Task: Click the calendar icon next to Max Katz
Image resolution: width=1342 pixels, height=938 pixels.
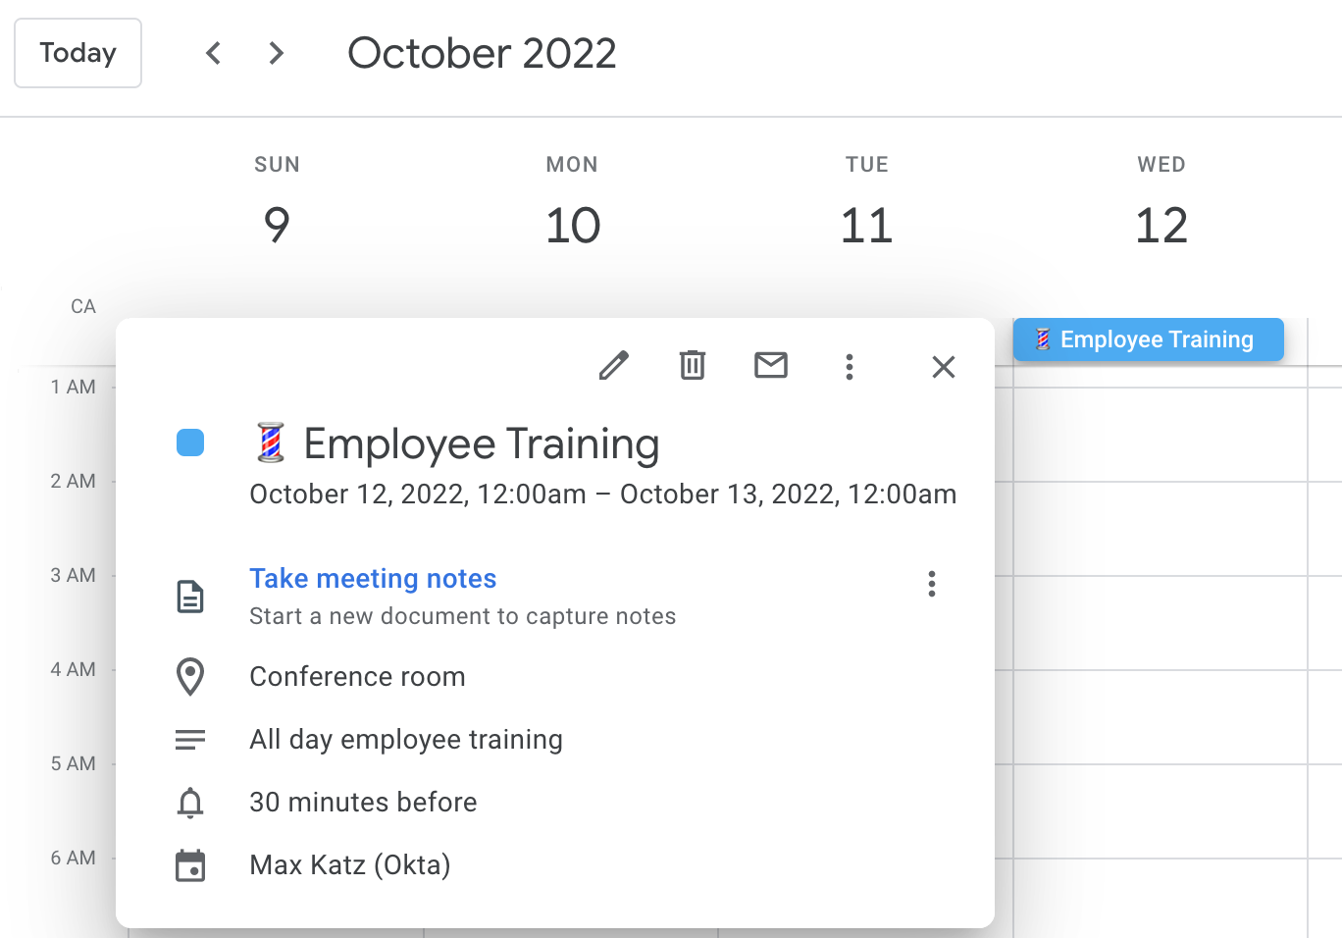Action: click(x=191, y=865)
